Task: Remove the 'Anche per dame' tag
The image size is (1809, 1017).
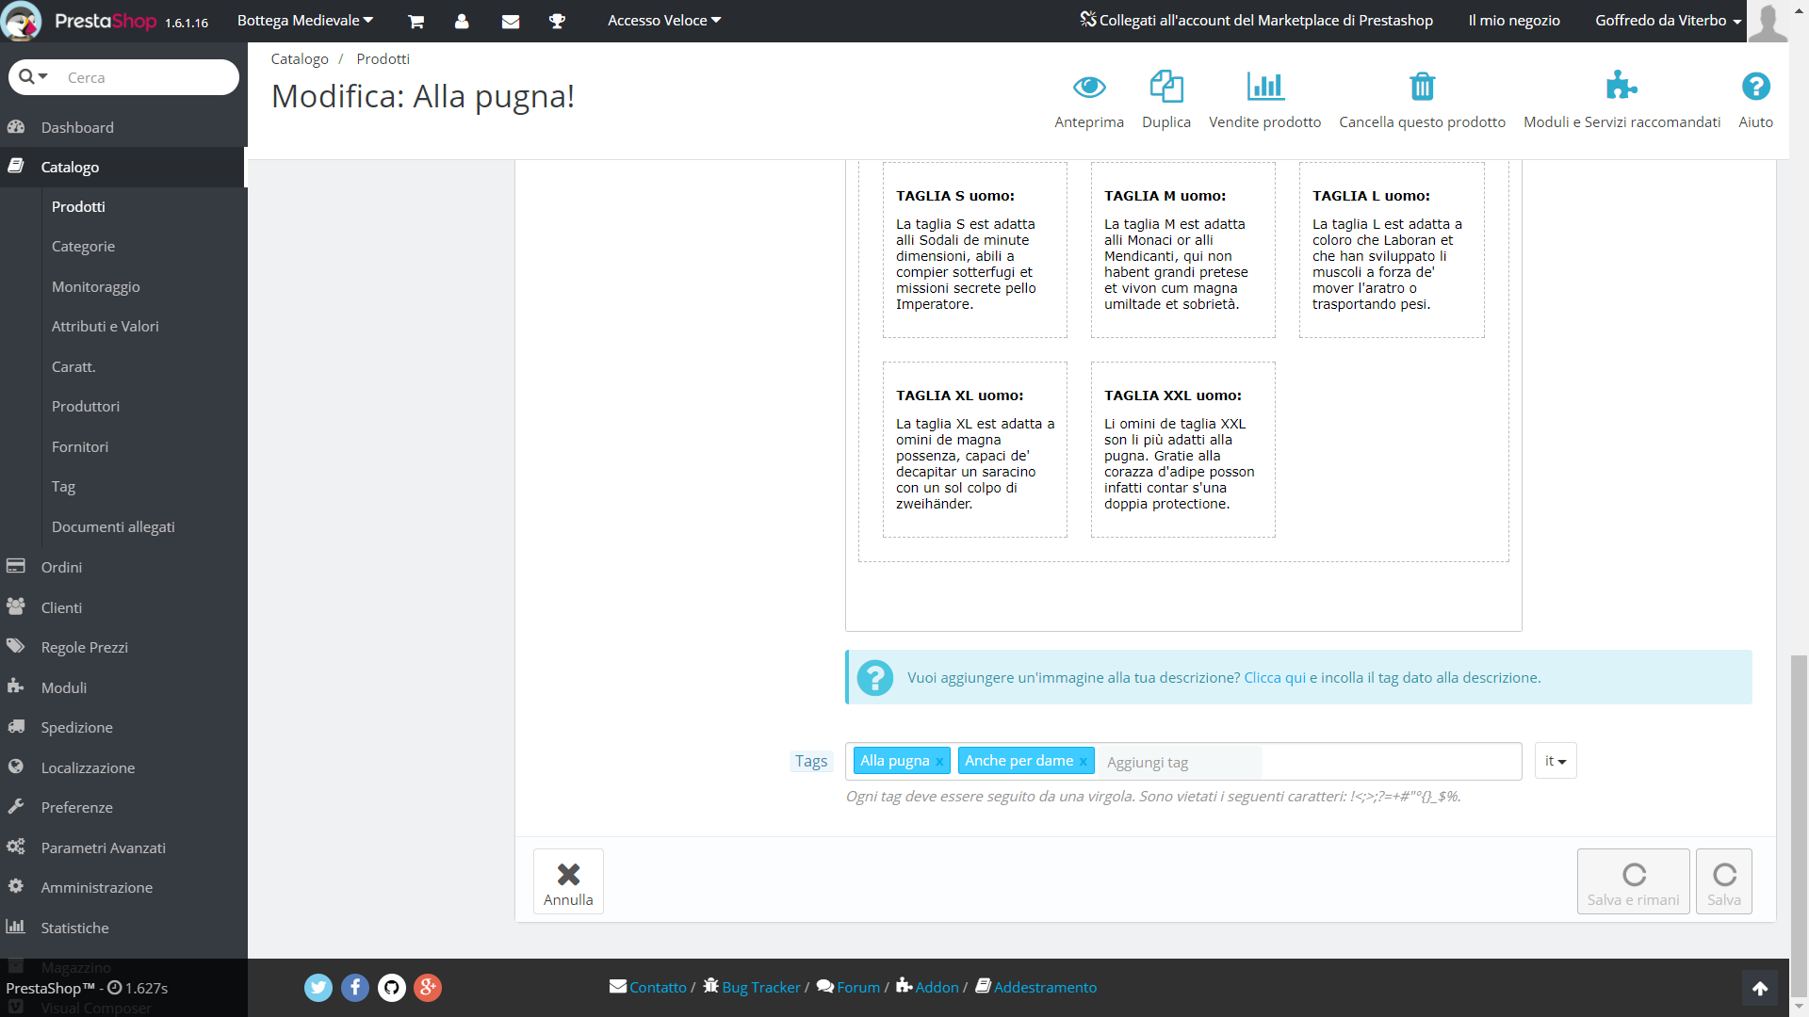Action: coord(1084,762)
